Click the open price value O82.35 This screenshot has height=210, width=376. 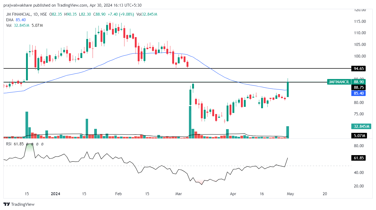pos(56,14)
